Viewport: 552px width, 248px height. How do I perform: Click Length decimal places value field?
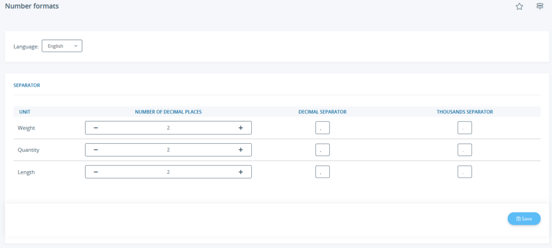[168, 172]
